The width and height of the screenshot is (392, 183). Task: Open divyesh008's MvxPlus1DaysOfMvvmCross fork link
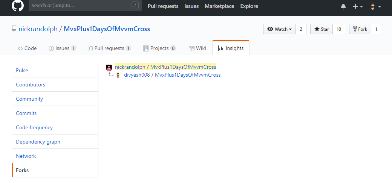(x=188, y=75)
